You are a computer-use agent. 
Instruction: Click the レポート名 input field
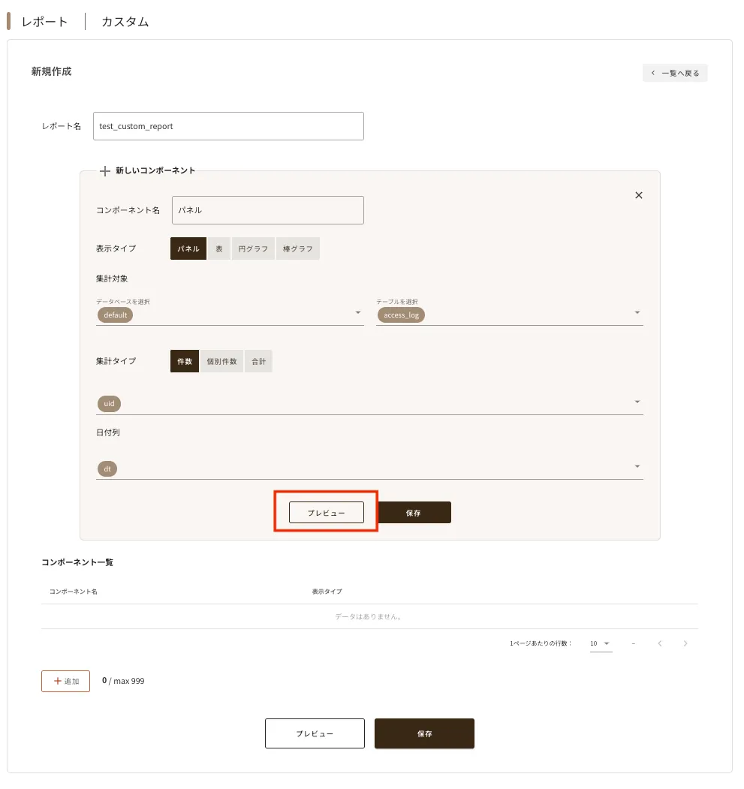point(228,126)
